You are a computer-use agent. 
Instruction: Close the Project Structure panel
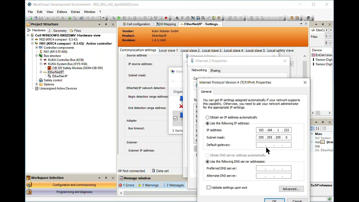tap(113, 24)
